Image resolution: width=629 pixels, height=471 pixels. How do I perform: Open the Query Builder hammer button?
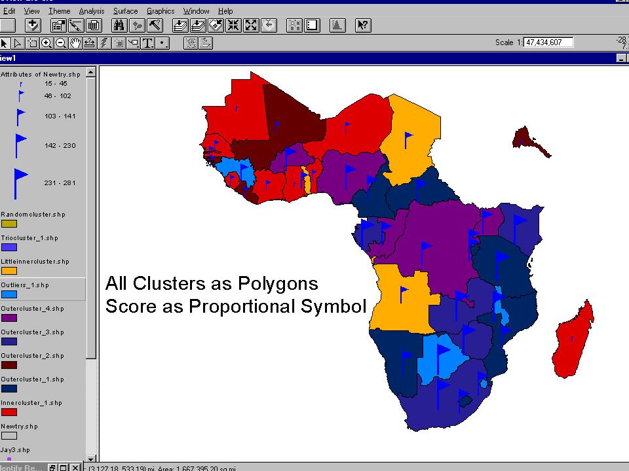(x=155, y=26)
